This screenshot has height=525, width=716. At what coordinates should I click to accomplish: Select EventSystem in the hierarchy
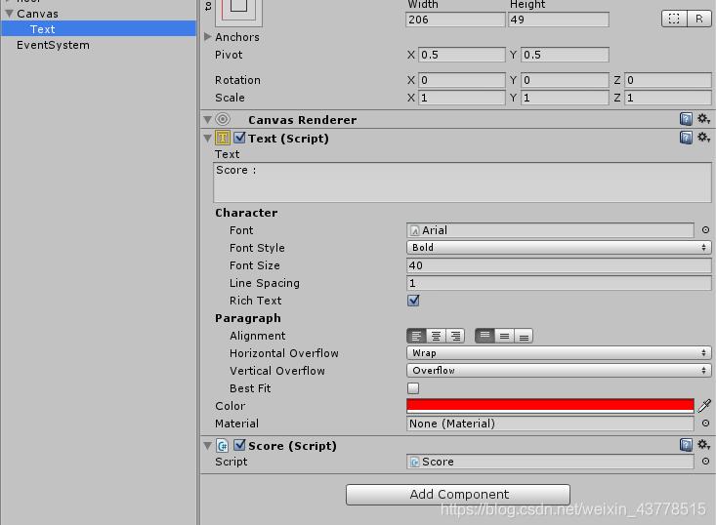pos(53,45)
